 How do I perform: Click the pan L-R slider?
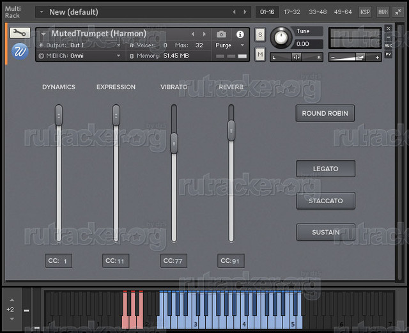[x=297, y=57]
